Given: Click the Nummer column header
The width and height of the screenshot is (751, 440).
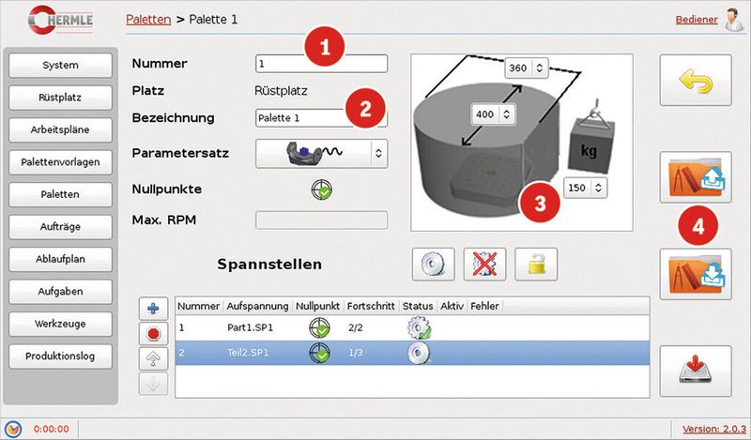Looking at the screenshot, I should pyautogui.click(x=199, y=306).
